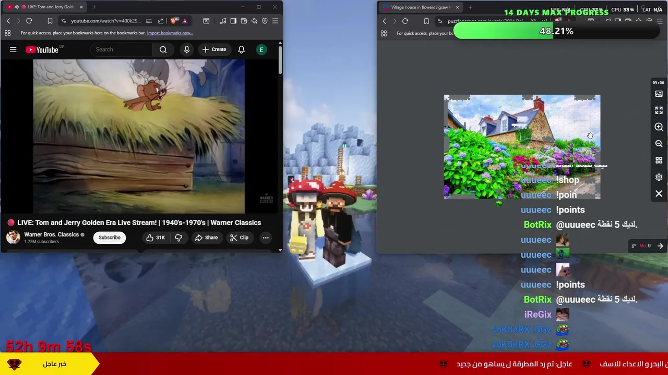Open the Brave Rewards triangle icon

click(x=184, y=21)
